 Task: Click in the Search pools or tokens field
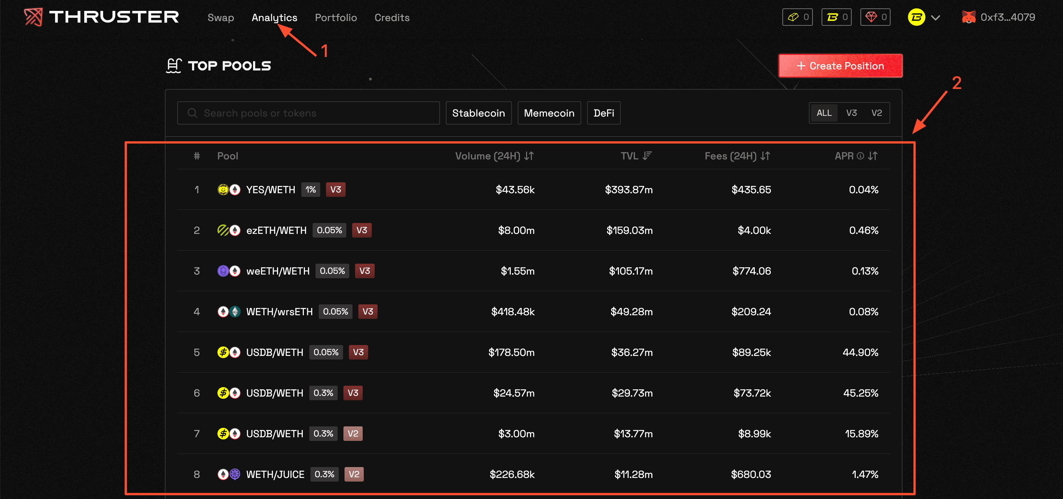coord(308,113)
